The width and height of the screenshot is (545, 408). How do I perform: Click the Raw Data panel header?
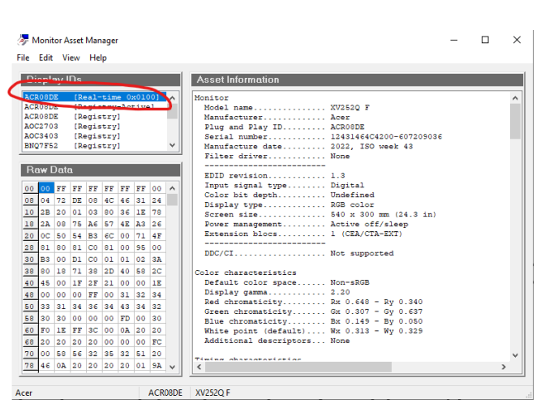(x=101, y=170)
